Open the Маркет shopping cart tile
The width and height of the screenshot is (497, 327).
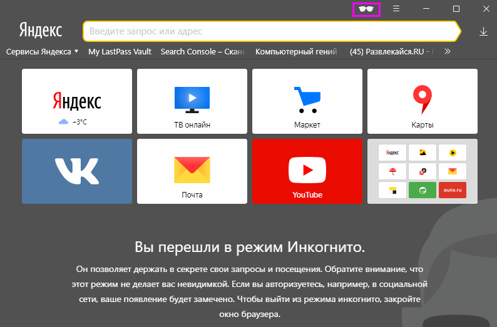click(307, 101)
